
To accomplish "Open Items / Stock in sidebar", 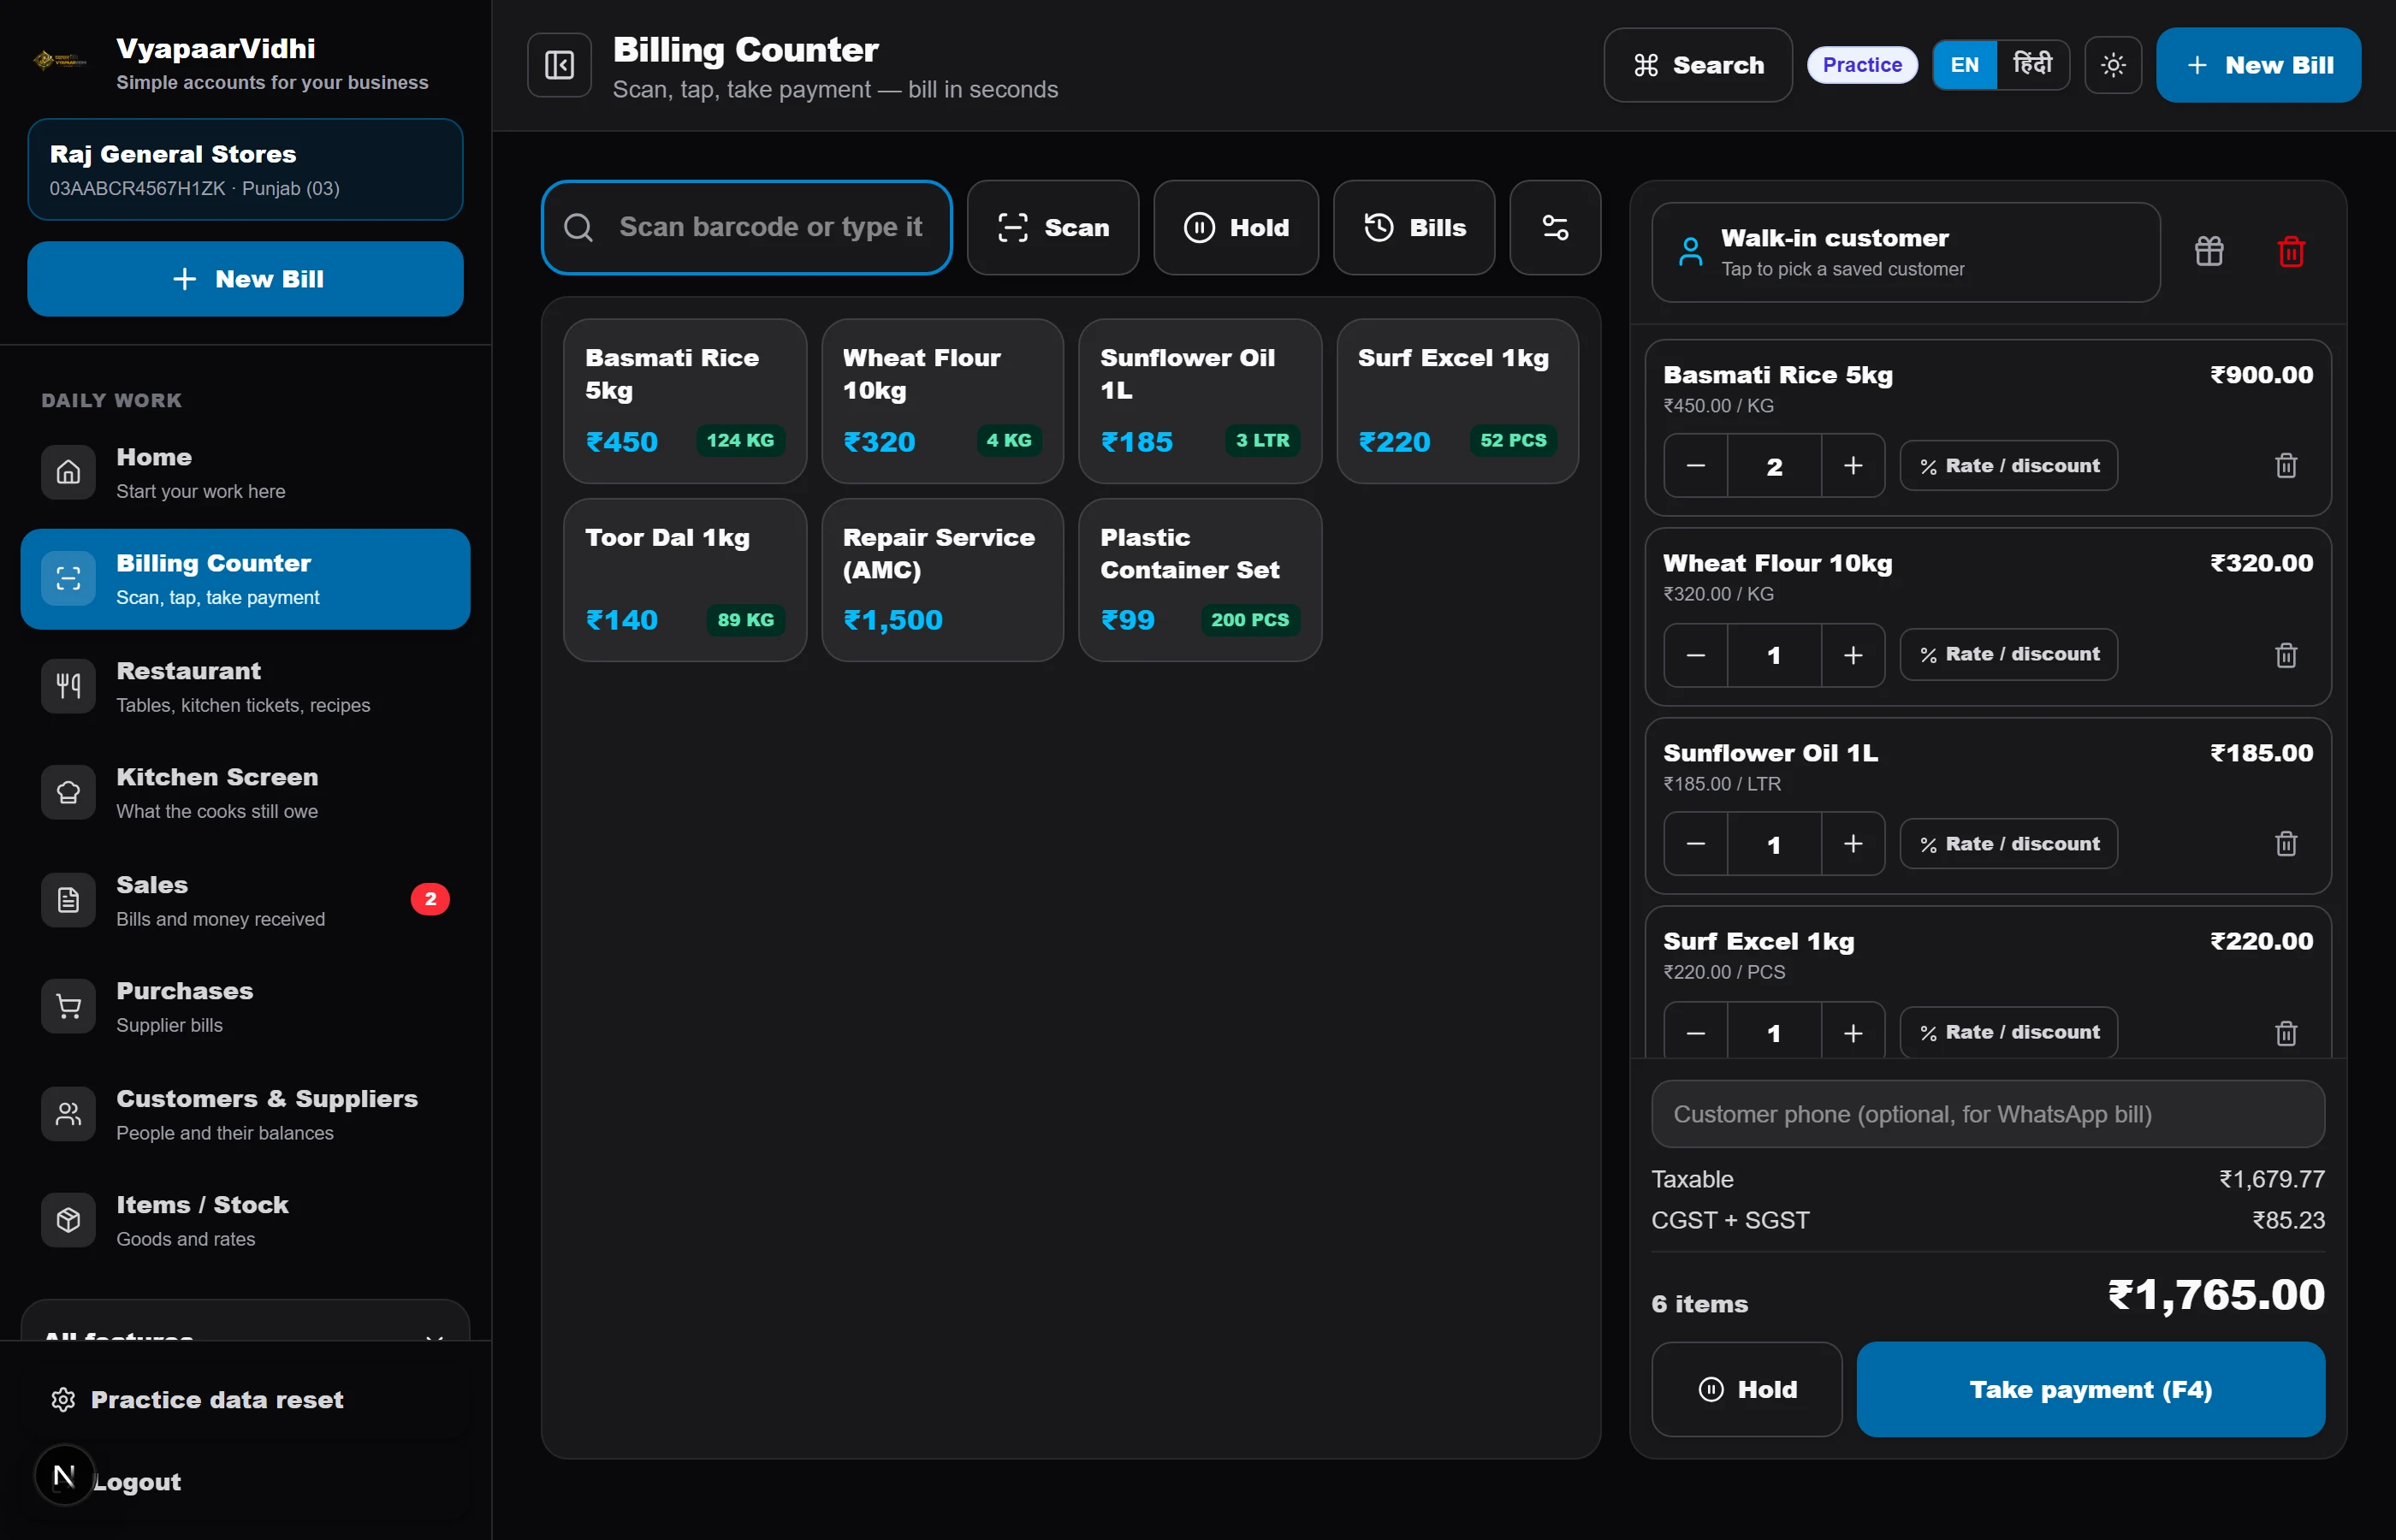I will [x=245, y=1220].
